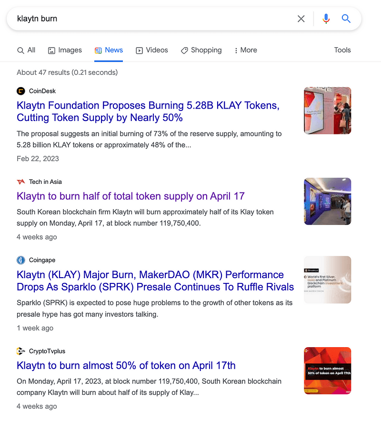Run search with blue magnifier icon
This screenshot has width=381, height=421.
[x=346, y=19]
